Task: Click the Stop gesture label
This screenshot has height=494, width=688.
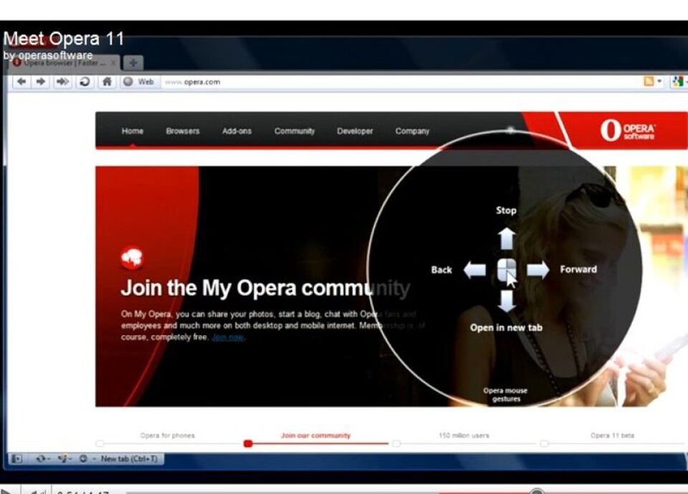Action: point(506,210)
